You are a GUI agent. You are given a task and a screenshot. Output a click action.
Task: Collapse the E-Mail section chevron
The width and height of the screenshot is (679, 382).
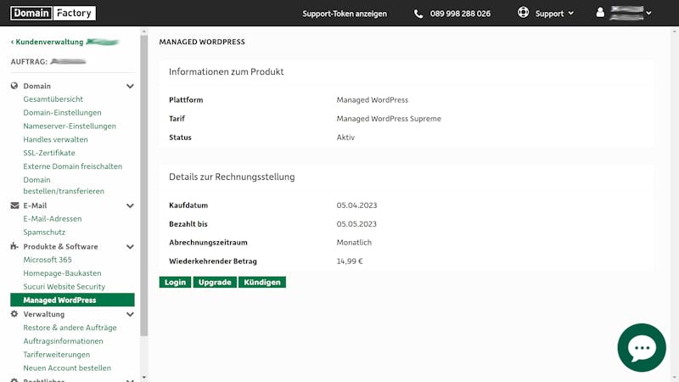pyautogui.click(x=130, y=205)
